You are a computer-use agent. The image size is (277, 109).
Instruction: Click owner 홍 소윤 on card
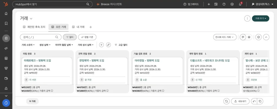(143, 80)
